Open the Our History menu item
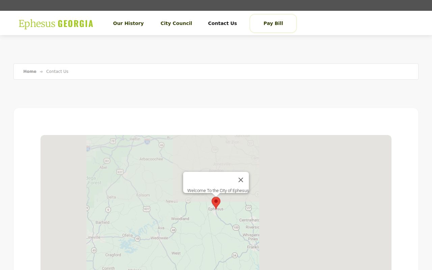The height and width of the screenshot is (270, 432). coord(128,23)
